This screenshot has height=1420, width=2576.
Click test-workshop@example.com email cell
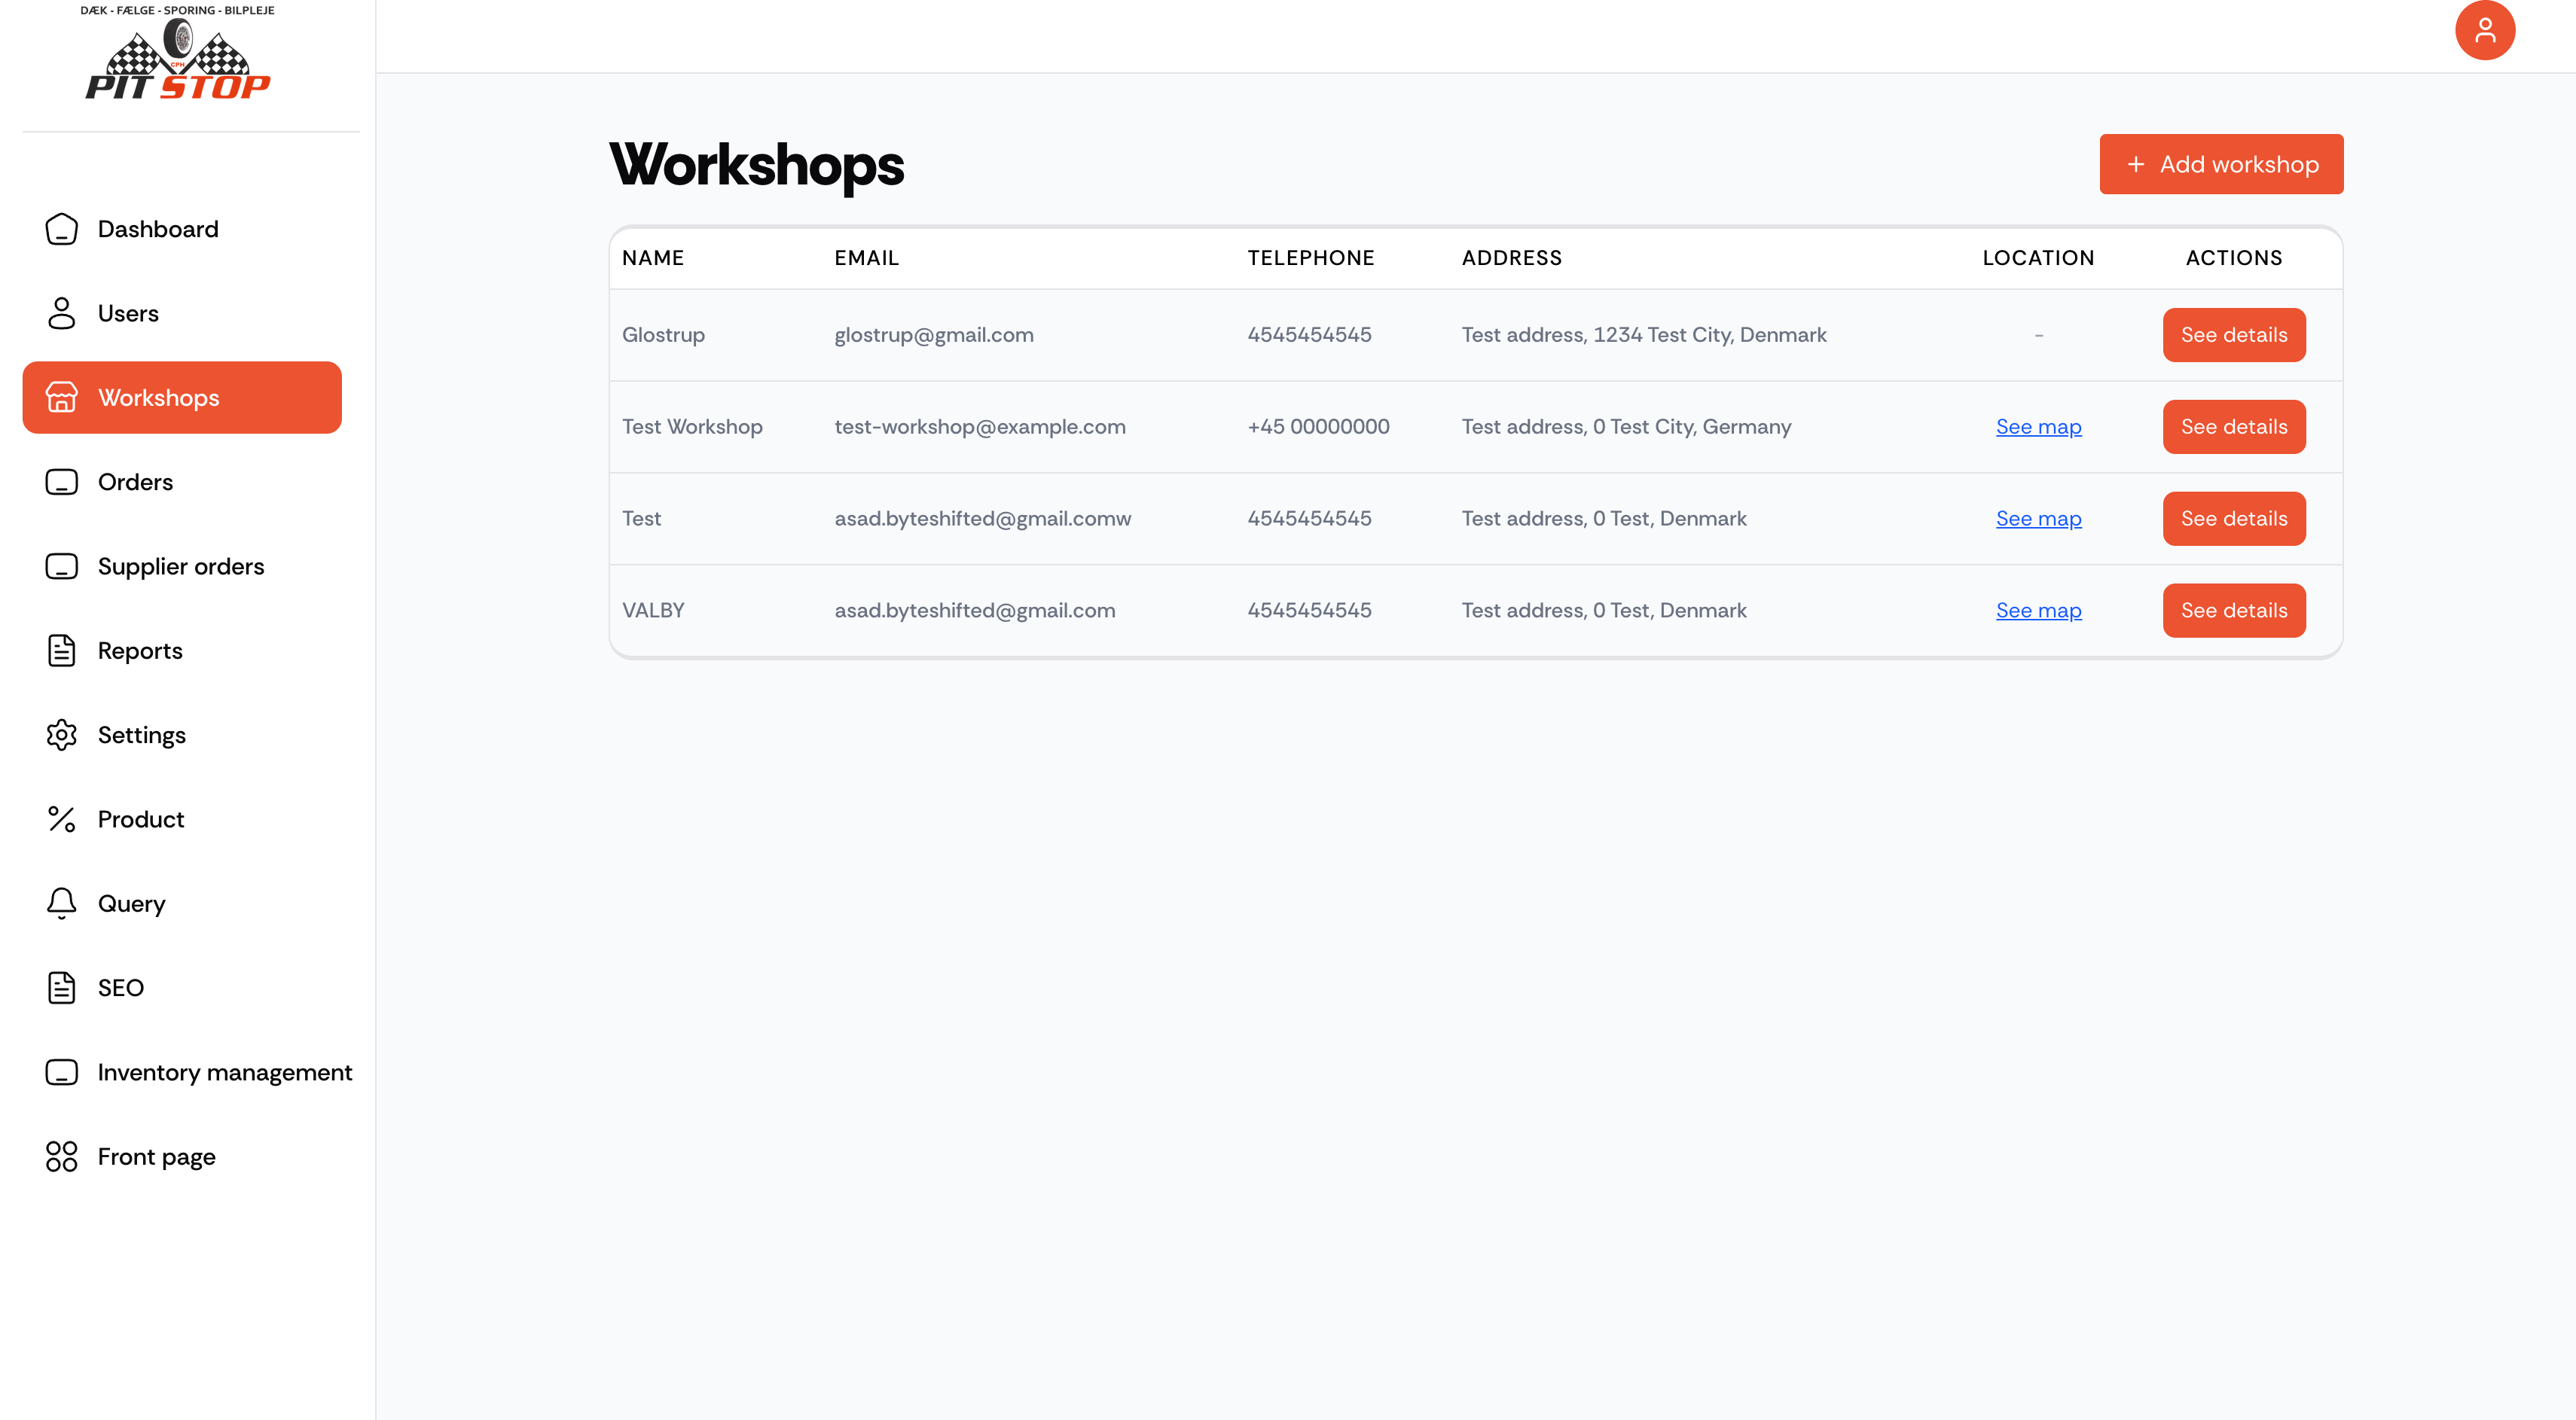(980, 427)
